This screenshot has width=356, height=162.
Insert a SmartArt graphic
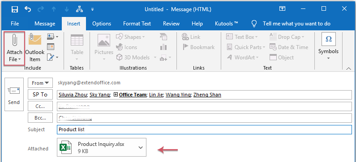pos(163,37)
